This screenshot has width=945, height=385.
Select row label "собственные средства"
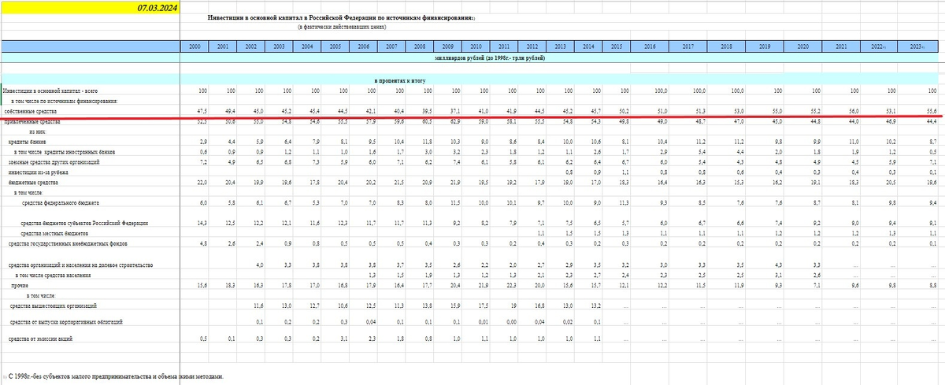(x=31, y=112)
